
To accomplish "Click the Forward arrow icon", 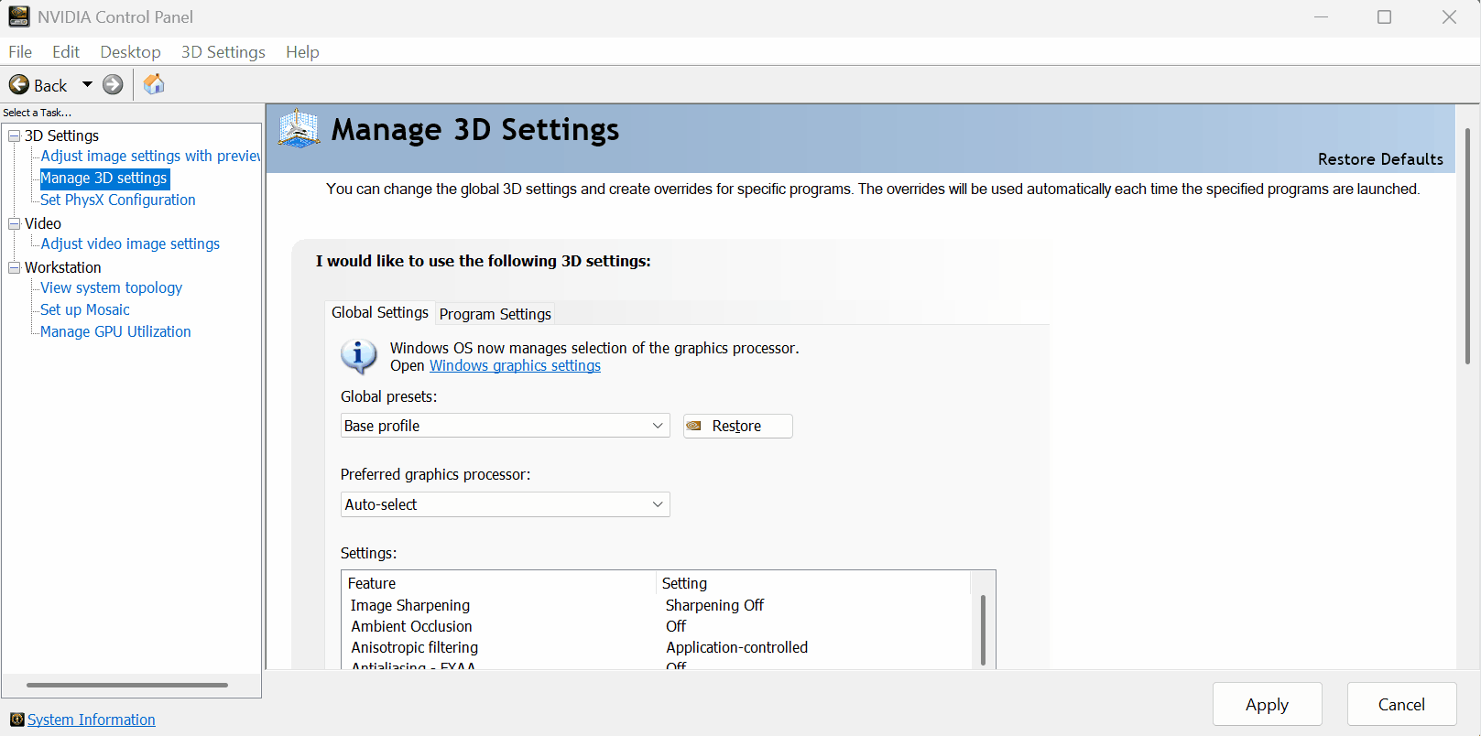I will coord(113,85).
